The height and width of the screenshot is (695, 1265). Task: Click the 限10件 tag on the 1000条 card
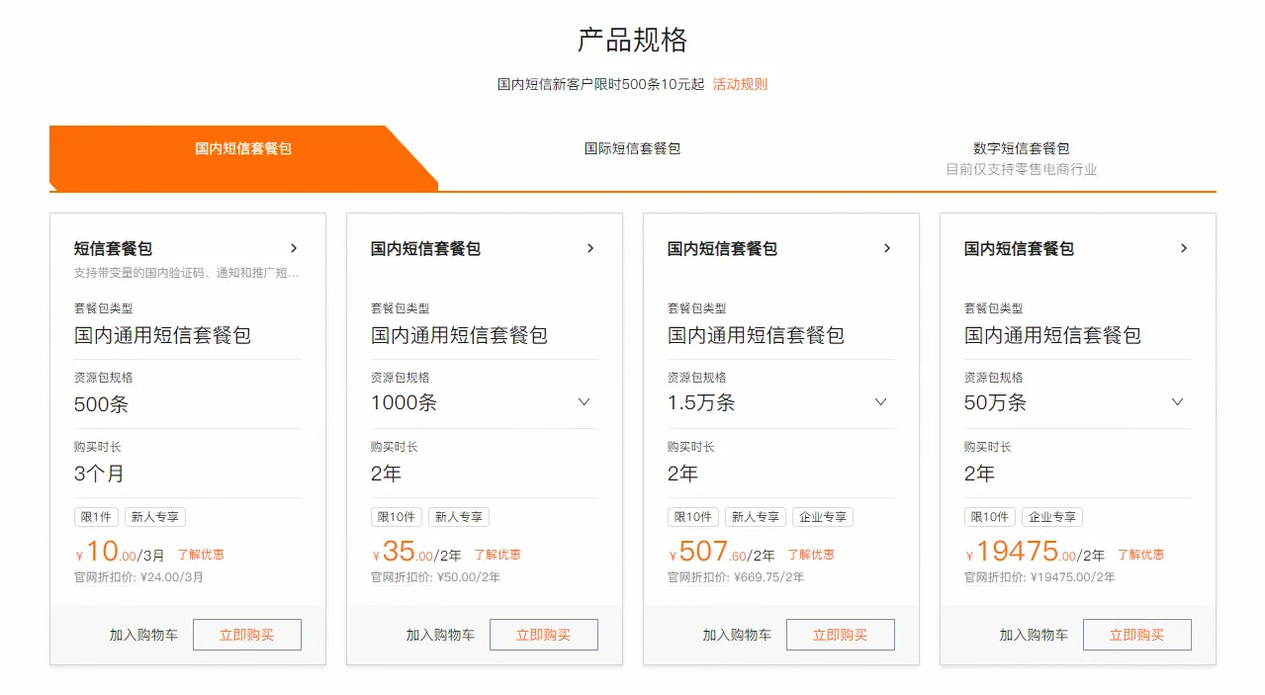point(397,517)
